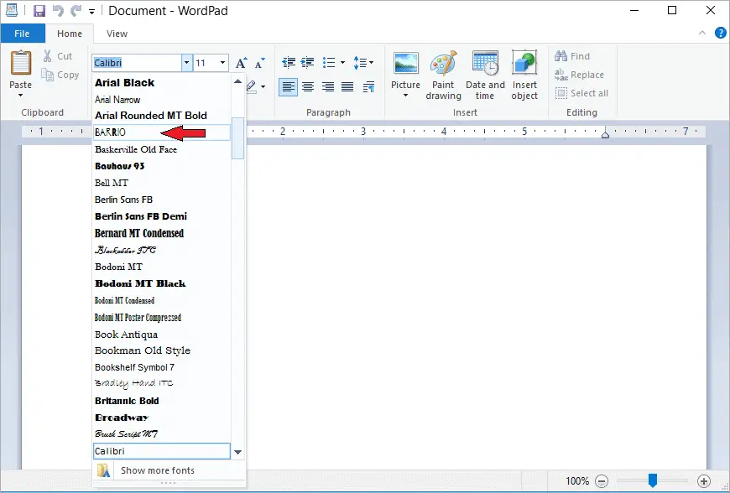Insert a Picture
This screenshot has width=730, height=493.
pyautogui.click(x=405, y=70)
